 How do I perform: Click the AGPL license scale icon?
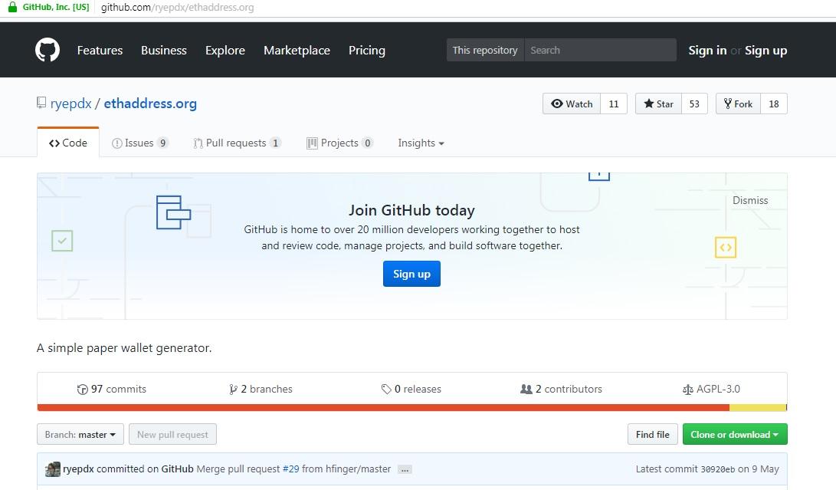688,390
